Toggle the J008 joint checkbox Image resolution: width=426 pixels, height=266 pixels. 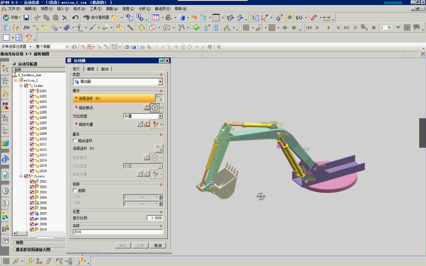[32, 219]
